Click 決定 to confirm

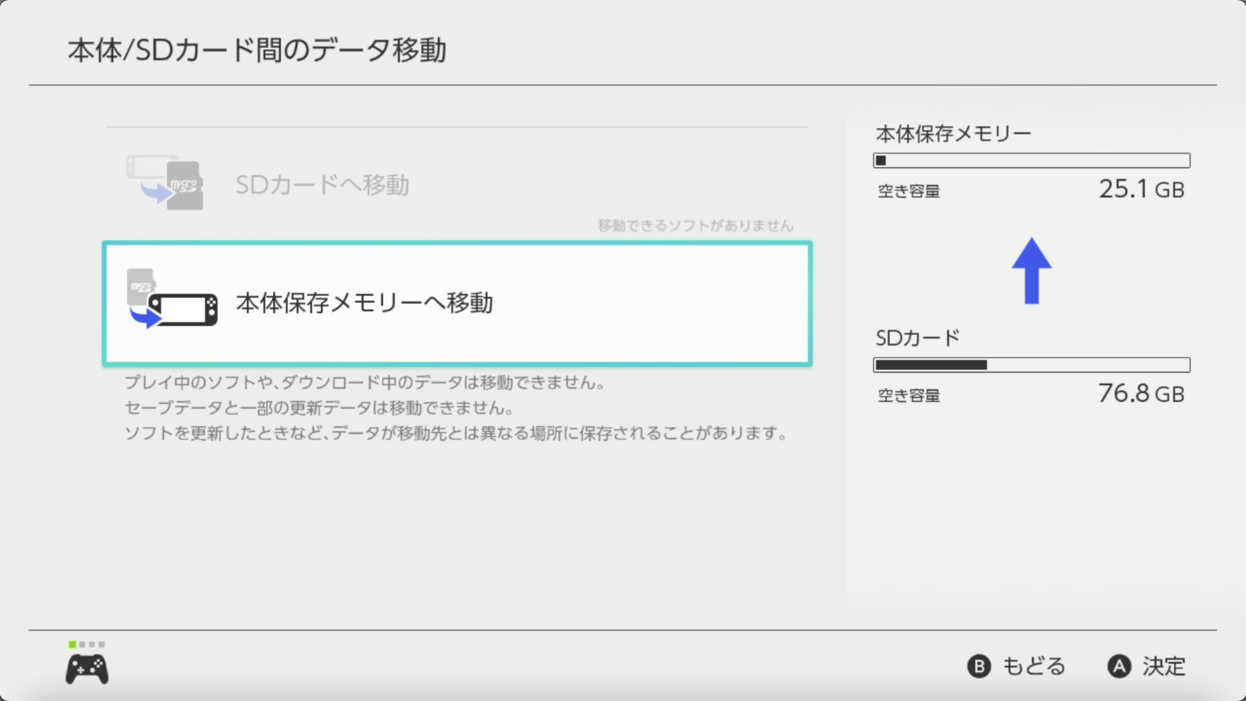click(x=1146, y=666)
